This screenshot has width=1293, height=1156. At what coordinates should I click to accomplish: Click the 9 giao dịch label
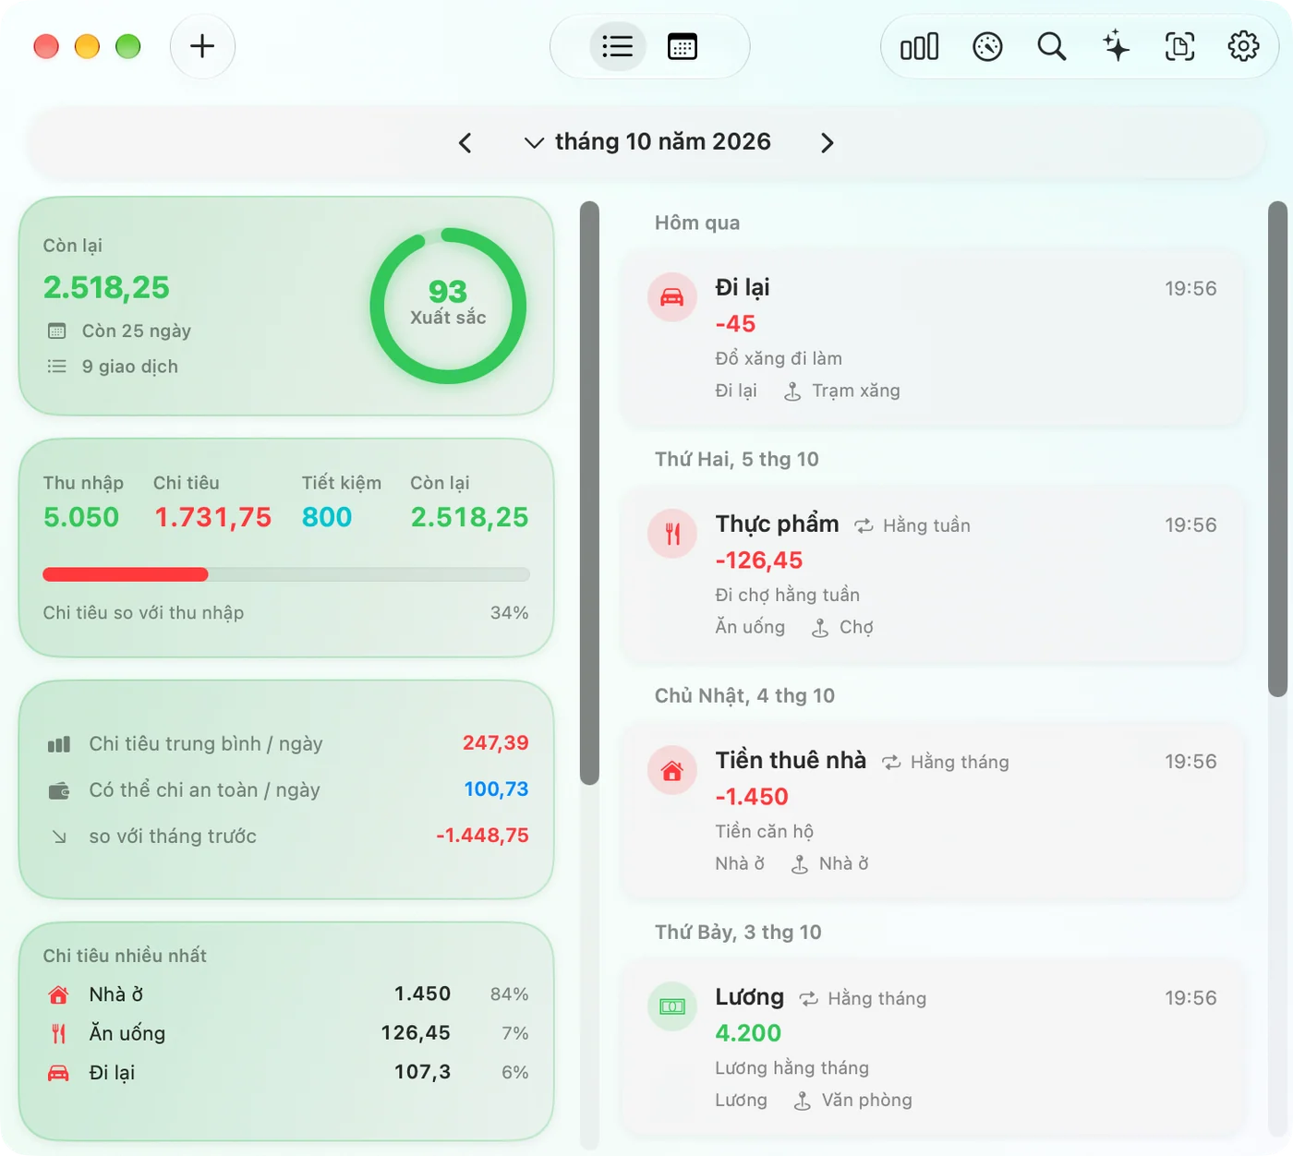tap(129, 367)
